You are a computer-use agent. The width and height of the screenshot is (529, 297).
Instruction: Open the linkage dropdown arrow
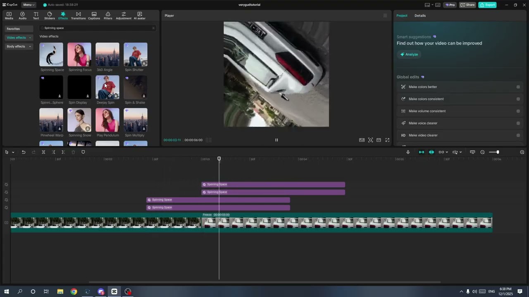[x=447, y=152]
